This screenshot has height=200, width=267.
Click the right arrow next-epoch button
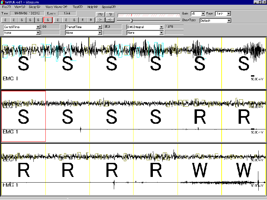pos(110,20)
